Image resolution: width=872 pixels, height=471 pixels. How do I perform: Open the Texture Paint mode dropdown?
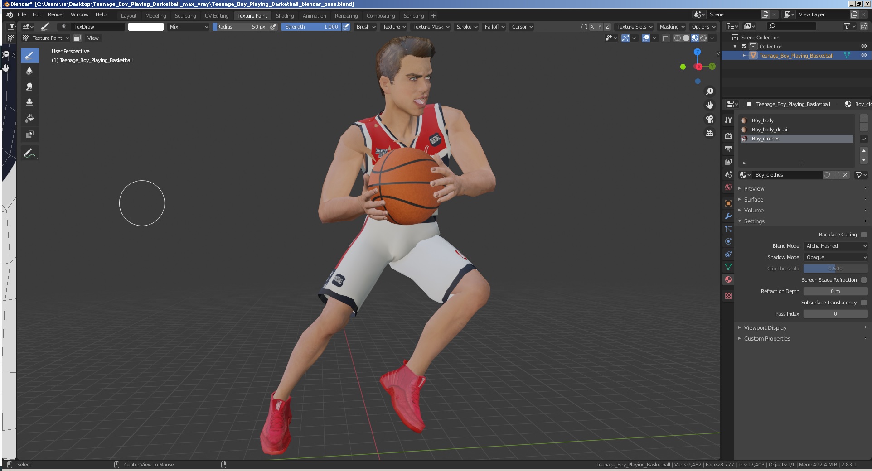click(47, 38)
